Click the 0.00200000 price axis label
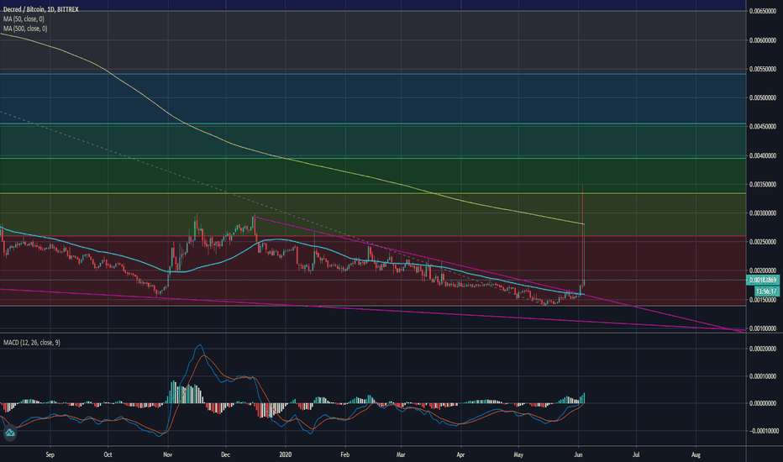Viewport: 783px width, 462px height. (763, 270)
